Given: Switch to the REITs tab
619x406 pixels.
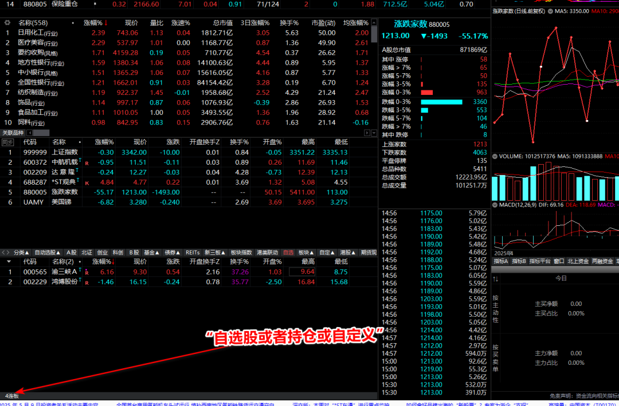Looking at the screenshot, I should (x=193, y=252).
